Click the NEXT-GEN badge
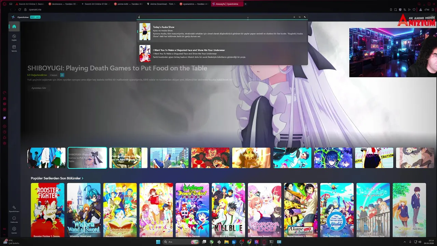Viewport: 437px width, 246px height. [x=35, y=17]
